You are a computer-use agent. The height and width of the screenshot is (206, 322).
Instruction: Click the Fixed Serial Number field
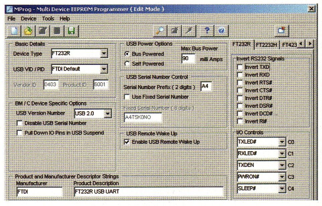pyautogui.click(x=143, y=117)
